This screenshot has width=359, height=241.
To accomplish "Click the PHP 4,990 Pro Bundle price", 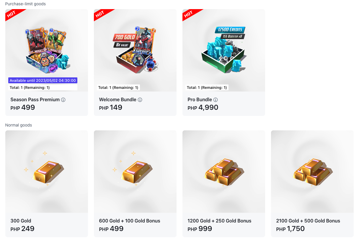I will (x=203, y=107).
